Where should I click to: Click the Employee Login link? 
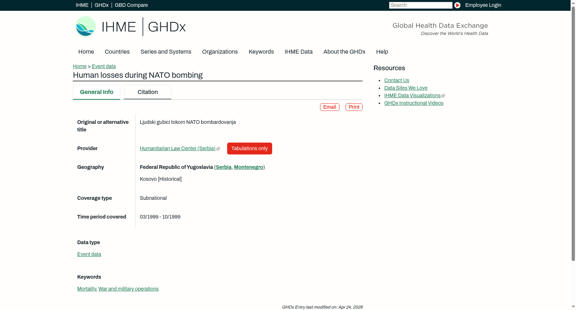(483, 5)
